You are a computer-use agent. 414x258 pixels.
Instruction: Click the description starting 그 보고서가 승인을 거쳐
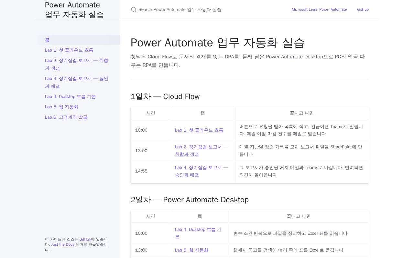301,171
